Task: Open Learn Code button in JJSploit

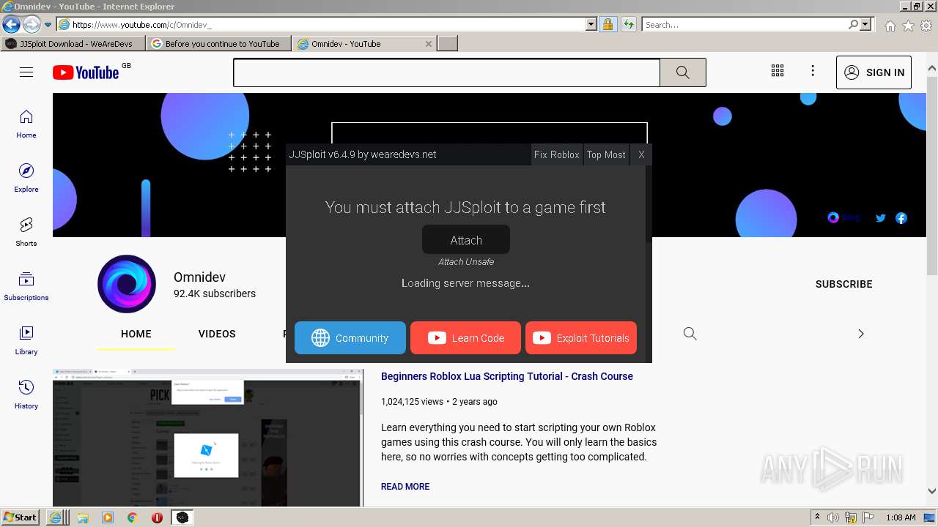Action: click(465, 337)
